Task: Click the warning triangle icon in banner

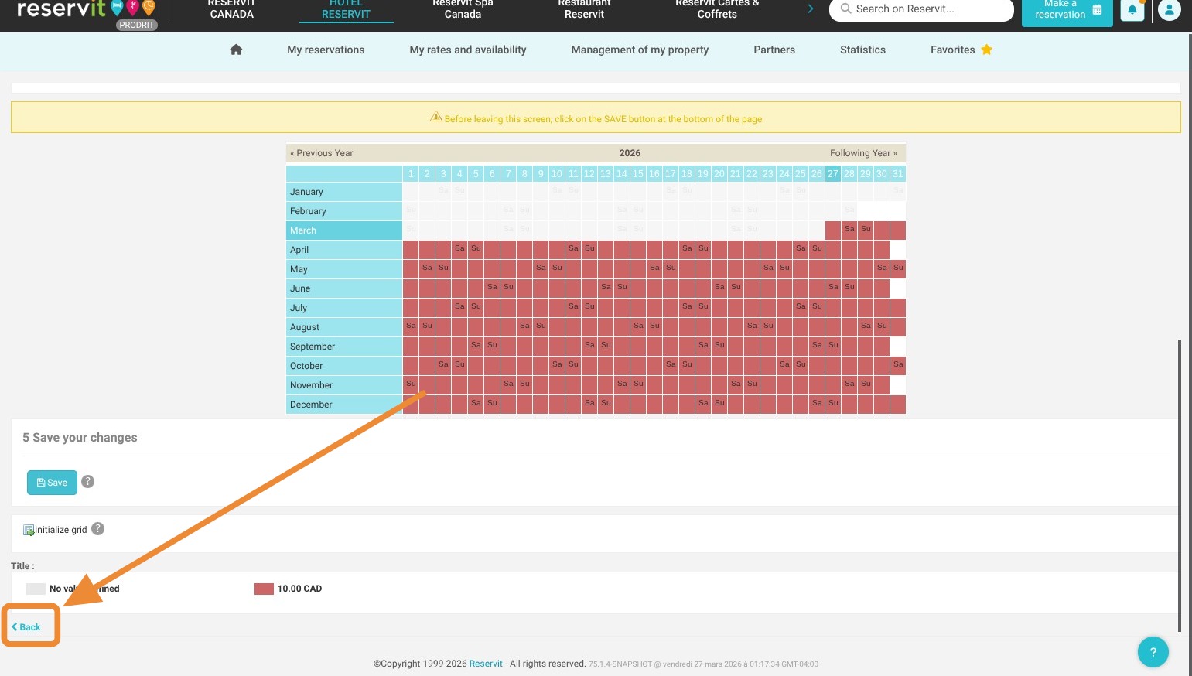Action: coord(436,118)
